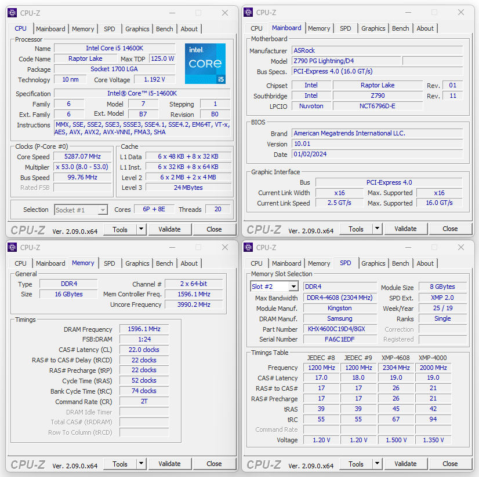Open the Slot #2 memory slot dropdown
This screenshot has width=479, height=477.
coord(274,287)
